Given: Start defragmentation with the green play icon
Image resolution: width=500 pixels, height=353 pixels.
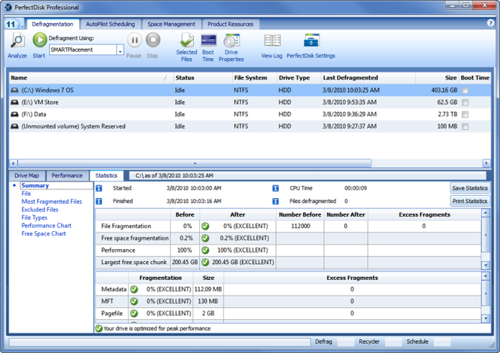Looking at the screenshot, I should pos(40,40).
